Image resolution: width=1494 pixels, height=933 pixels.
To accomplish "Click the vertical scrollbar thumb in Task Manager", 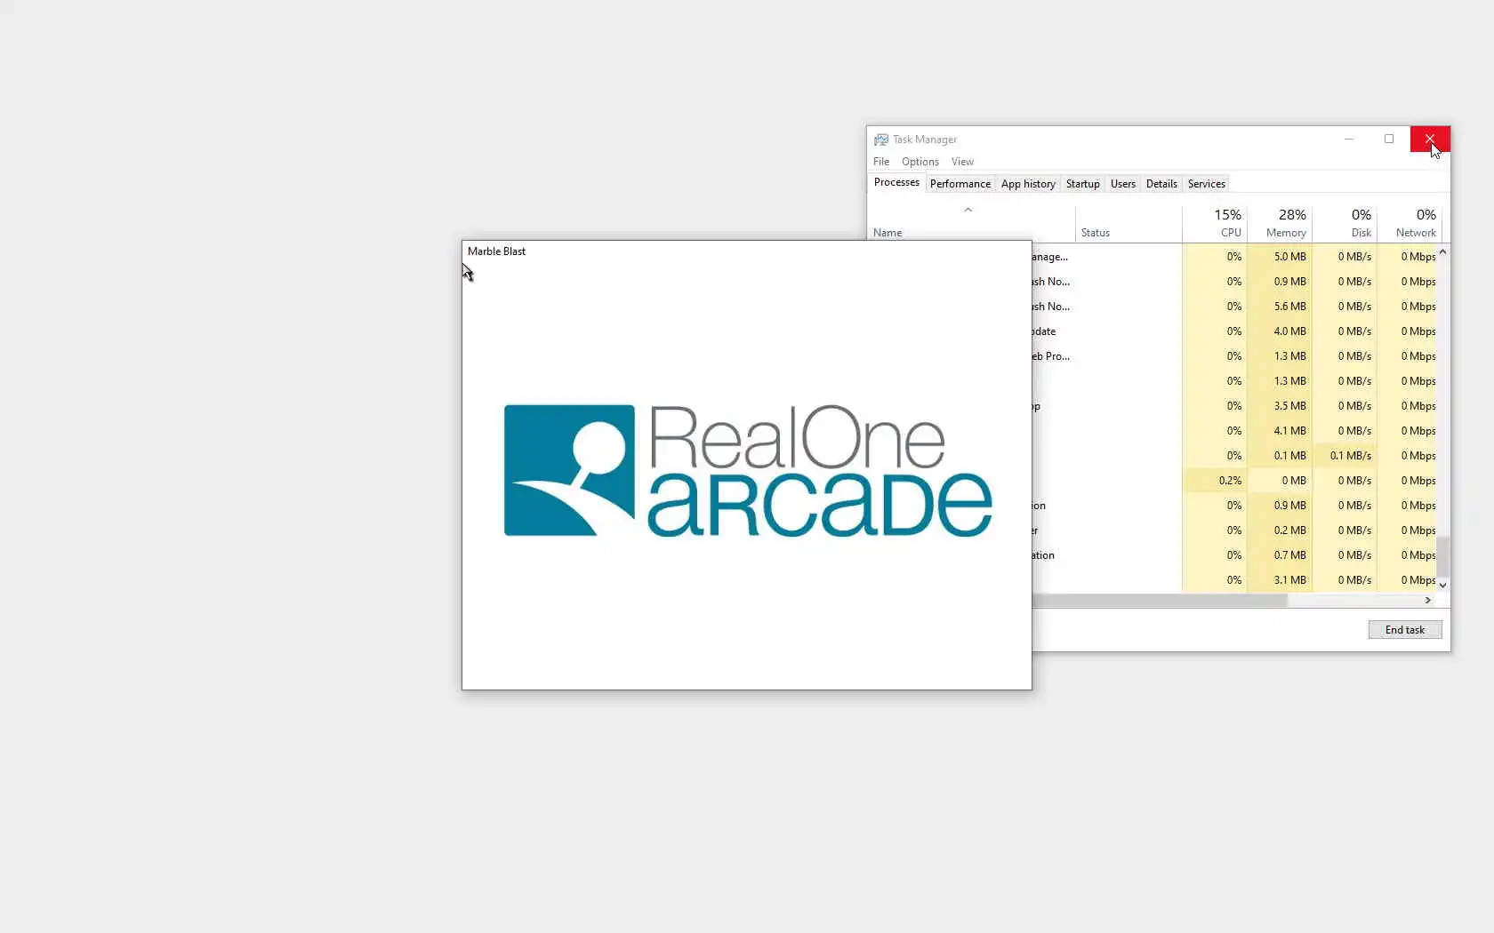I will [1442, 555].
